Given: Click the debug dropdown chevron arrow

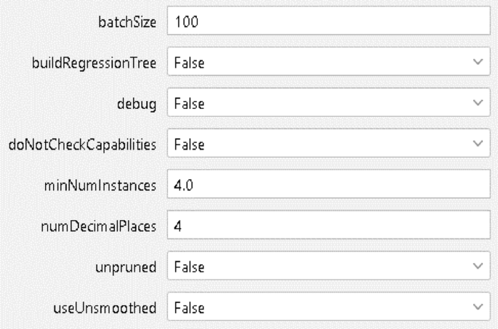Looking at the screenshot, I should point(477,104).
